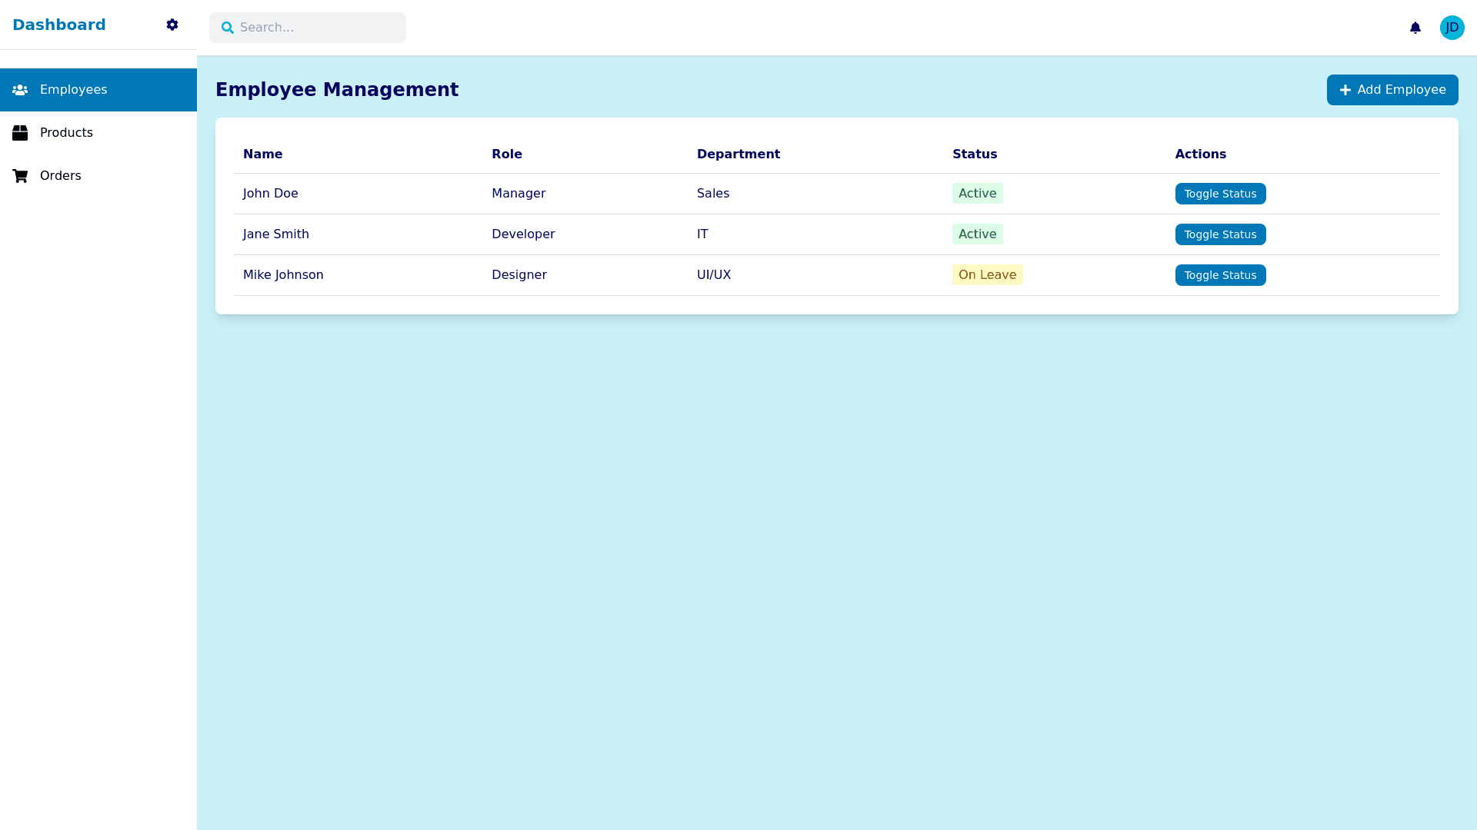
Task: Click the On Leave status badge
Action: (987, 274)
